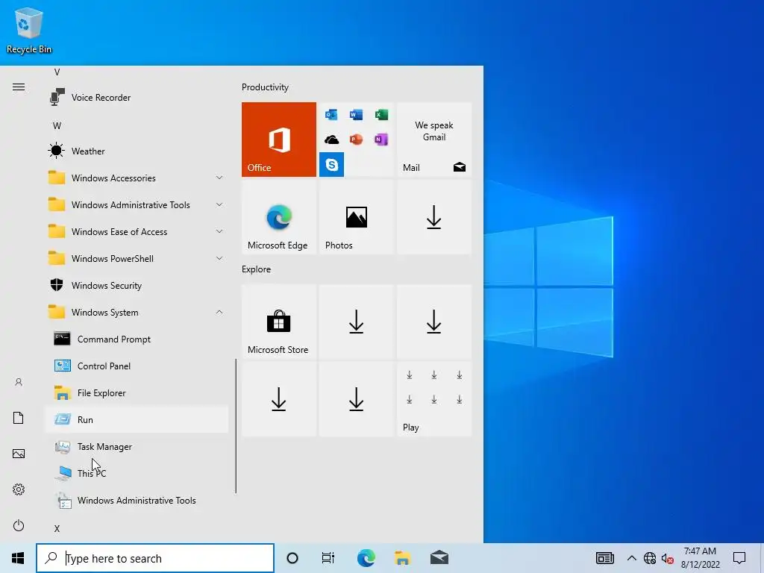Image resolution: width=764 pixels, height=573 pixels.
Task: Open Task View on the taskbar
Action: click(328, 558)
